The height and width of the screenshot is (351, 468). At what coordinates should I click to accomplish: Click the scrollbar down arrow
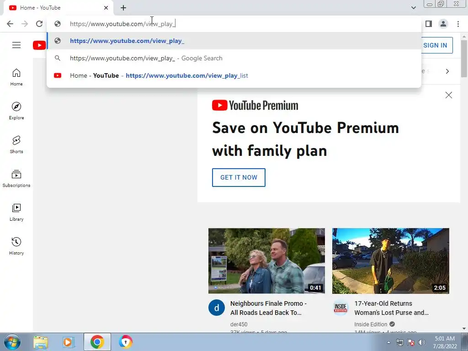coord(464,329)
